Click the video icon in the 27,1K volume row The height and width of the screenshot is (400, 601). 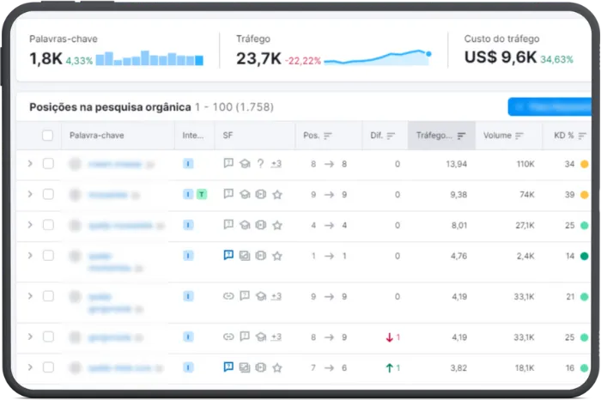click(261, 225)
